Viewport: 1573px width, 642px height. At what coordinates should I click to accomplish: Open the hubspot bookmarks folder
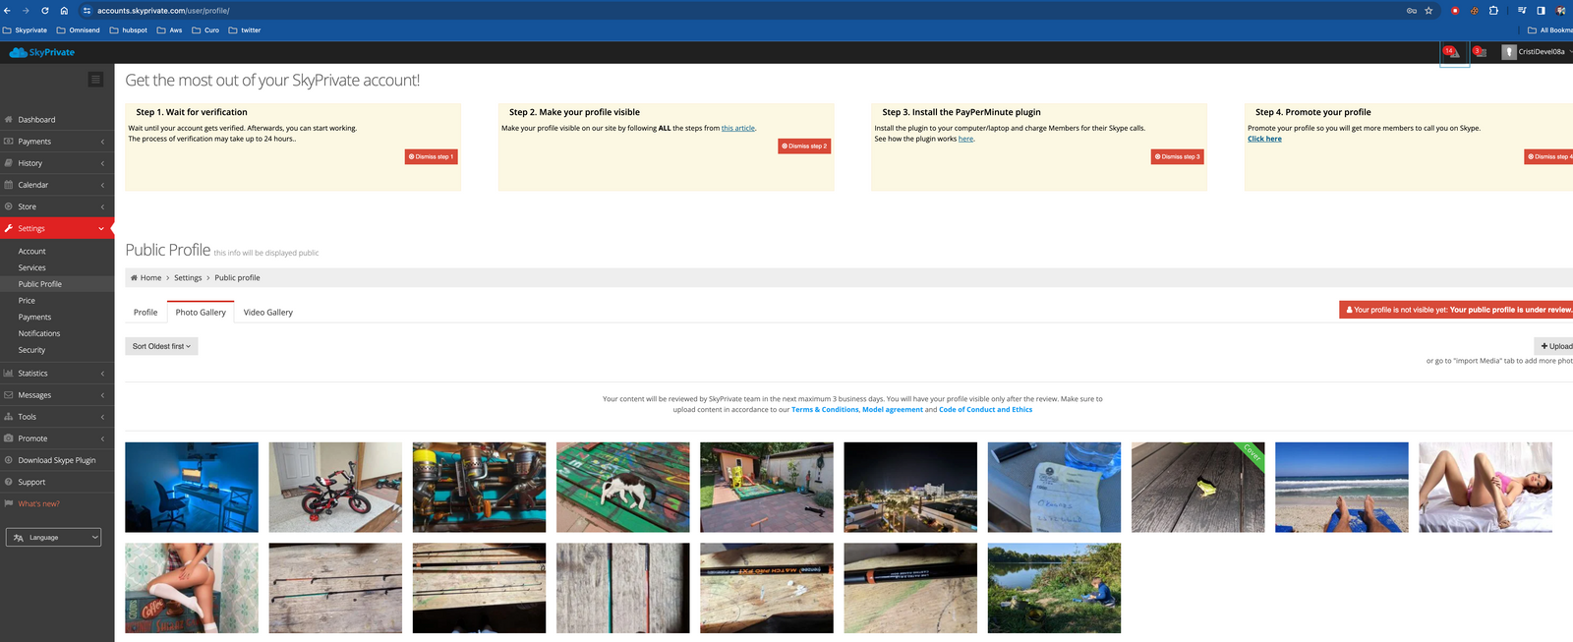point(129,30)
